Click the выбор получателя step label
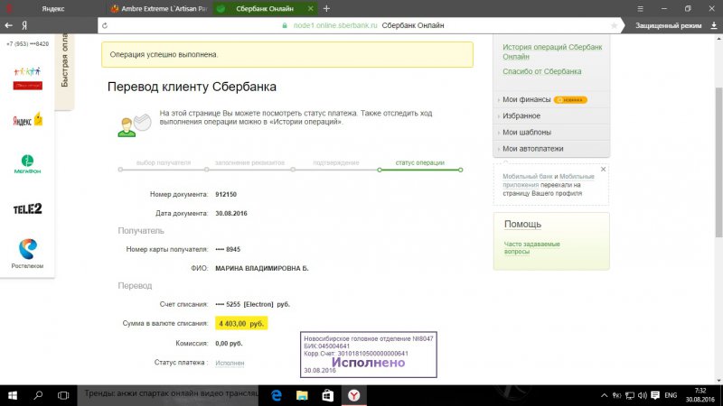 (164, 163)
